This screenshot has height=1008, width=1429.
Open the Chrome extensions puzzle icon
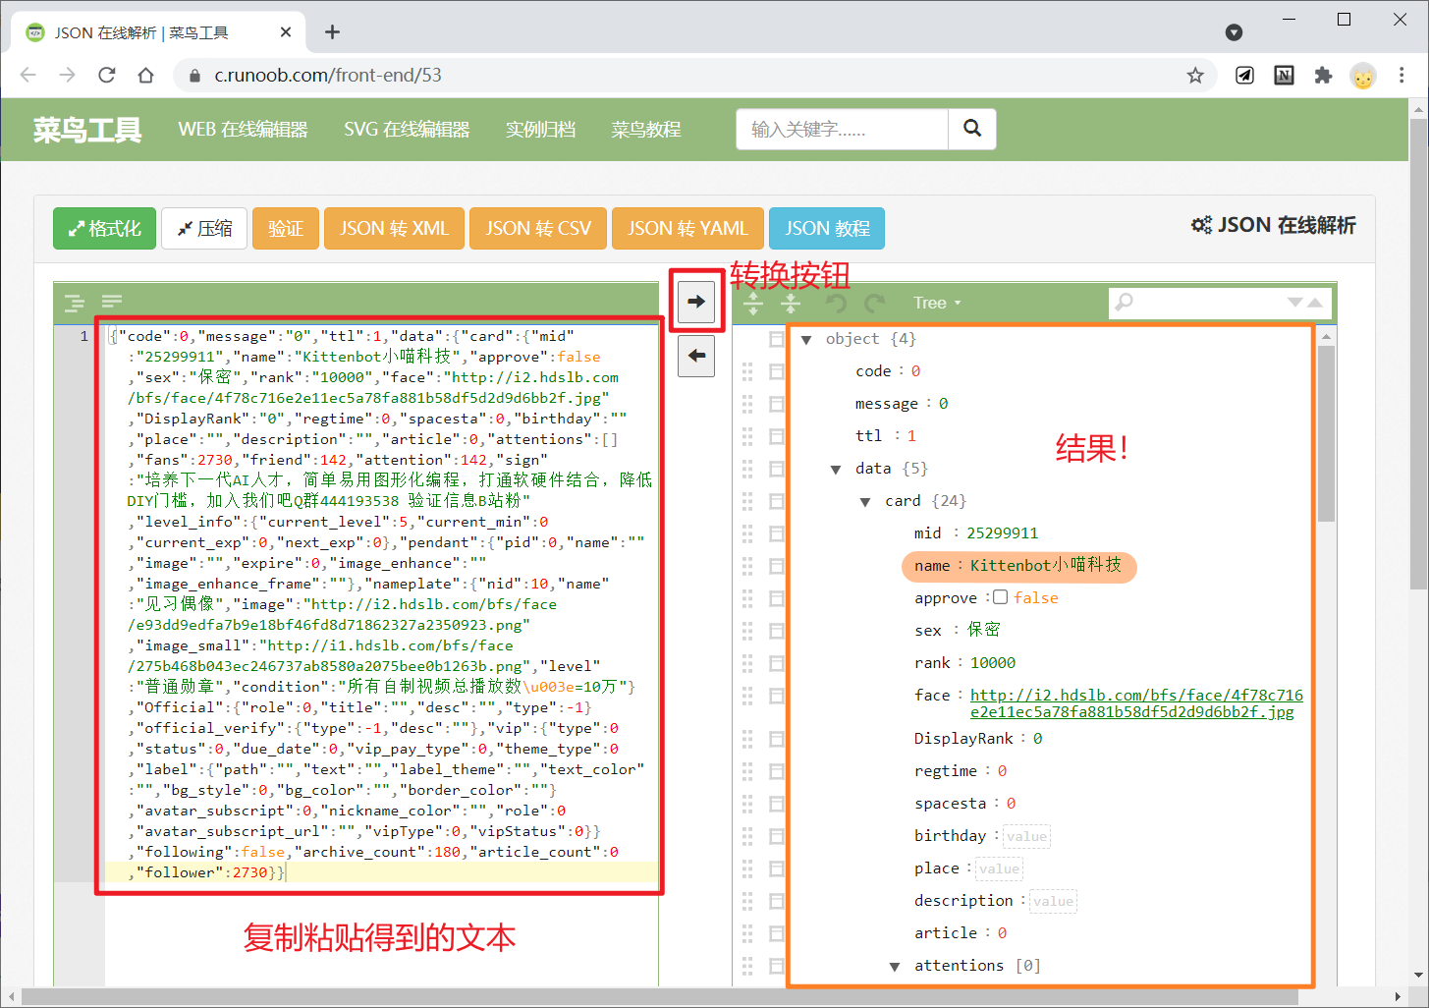point(1323,76)
